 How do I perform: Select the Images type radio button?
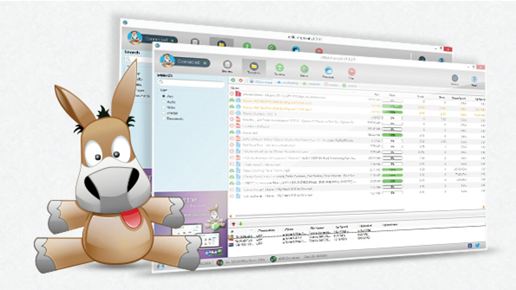pyautogui.click(x=163, y=113)
